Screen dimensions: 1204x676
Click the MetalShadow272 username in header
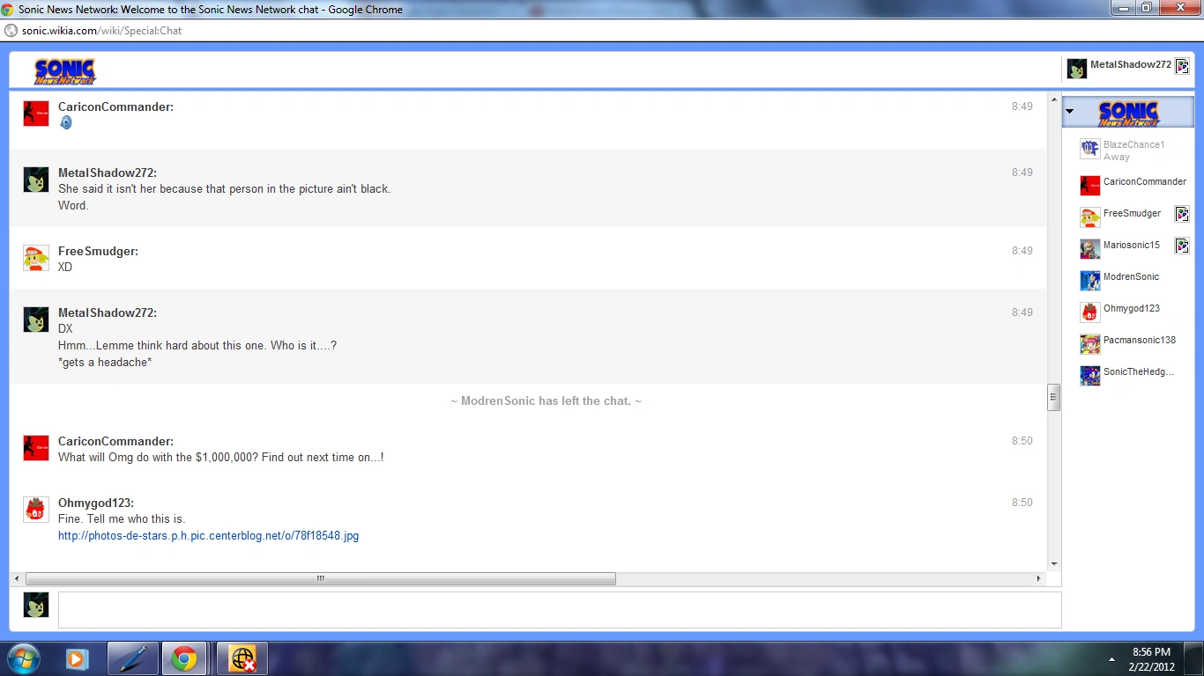[1130, 65]
